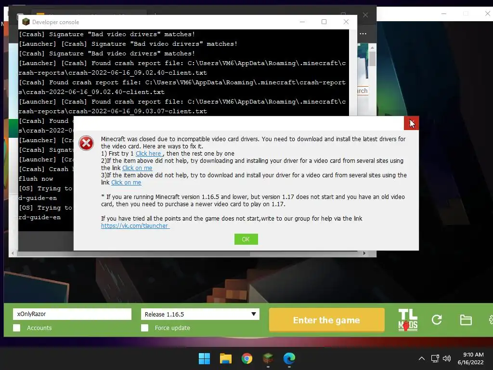Viewport: 493px width, 370px height.
Task: Click the red error icon in dialog
Action: point(86,143)
